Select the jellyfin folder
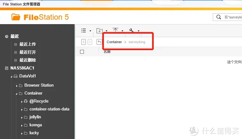The image size is (242, 139). click(x=35, y=117)
